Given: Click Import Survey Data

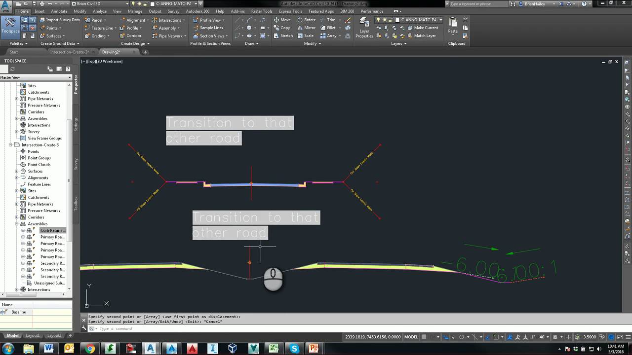Looking at the screenshot, I should 59,20.
